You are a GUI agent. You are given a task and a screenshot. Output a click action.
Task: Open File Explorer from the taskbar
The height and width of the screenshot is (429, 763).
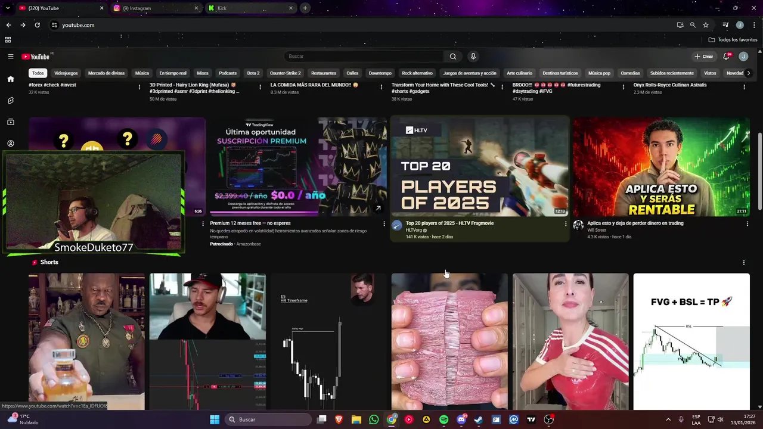pos(356,419)
